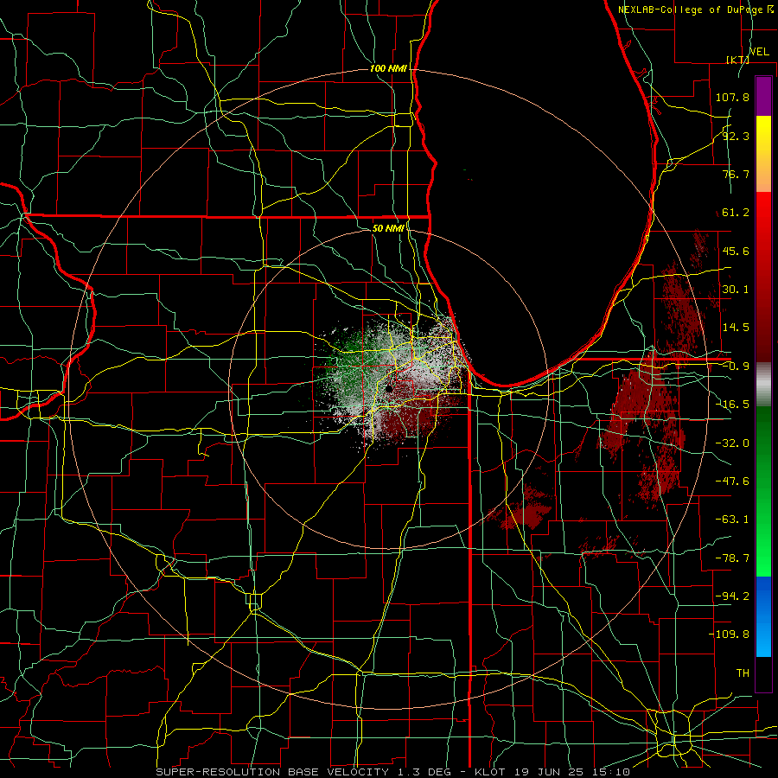
Task: Select the -47.6 velocity scale value
Action: coord(732,481)
